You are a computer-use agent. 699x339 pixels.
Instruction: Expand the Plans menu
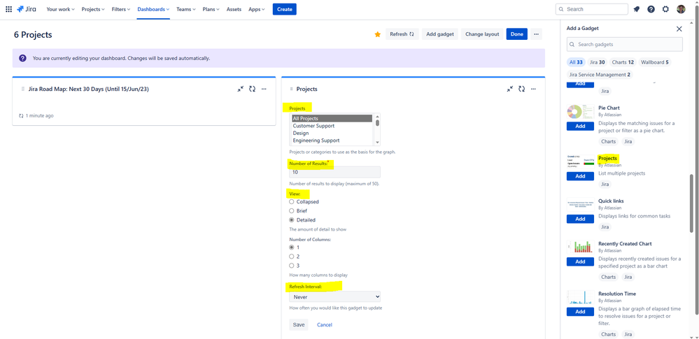(x=211, y=9)
